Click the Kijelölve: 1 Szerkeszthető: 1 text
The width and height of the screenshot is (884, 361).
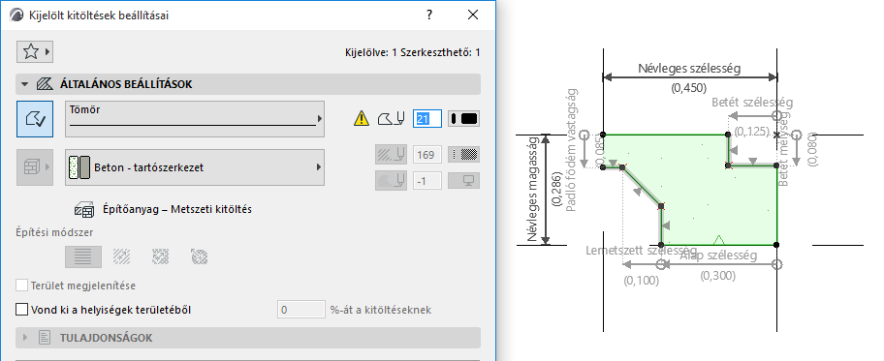[413, 52]
